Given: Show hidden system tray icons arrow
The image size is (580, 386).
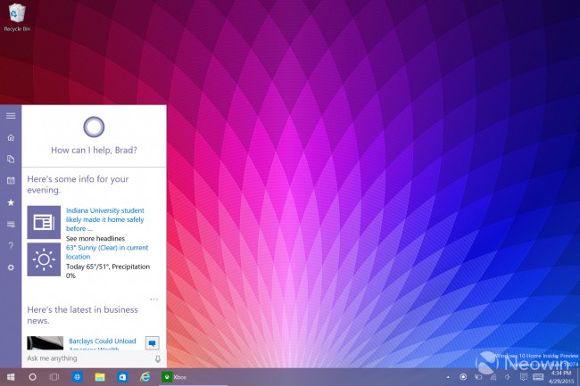Looking at the screenshot, I should click(448, 377).
